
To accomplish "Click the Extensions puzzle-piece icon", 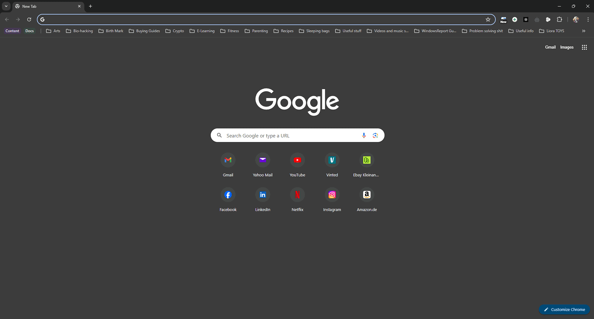I will (x=559, y=19).
